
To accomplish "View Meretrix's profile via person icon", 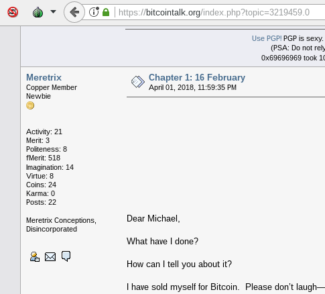I will click(x=35, y=256).
